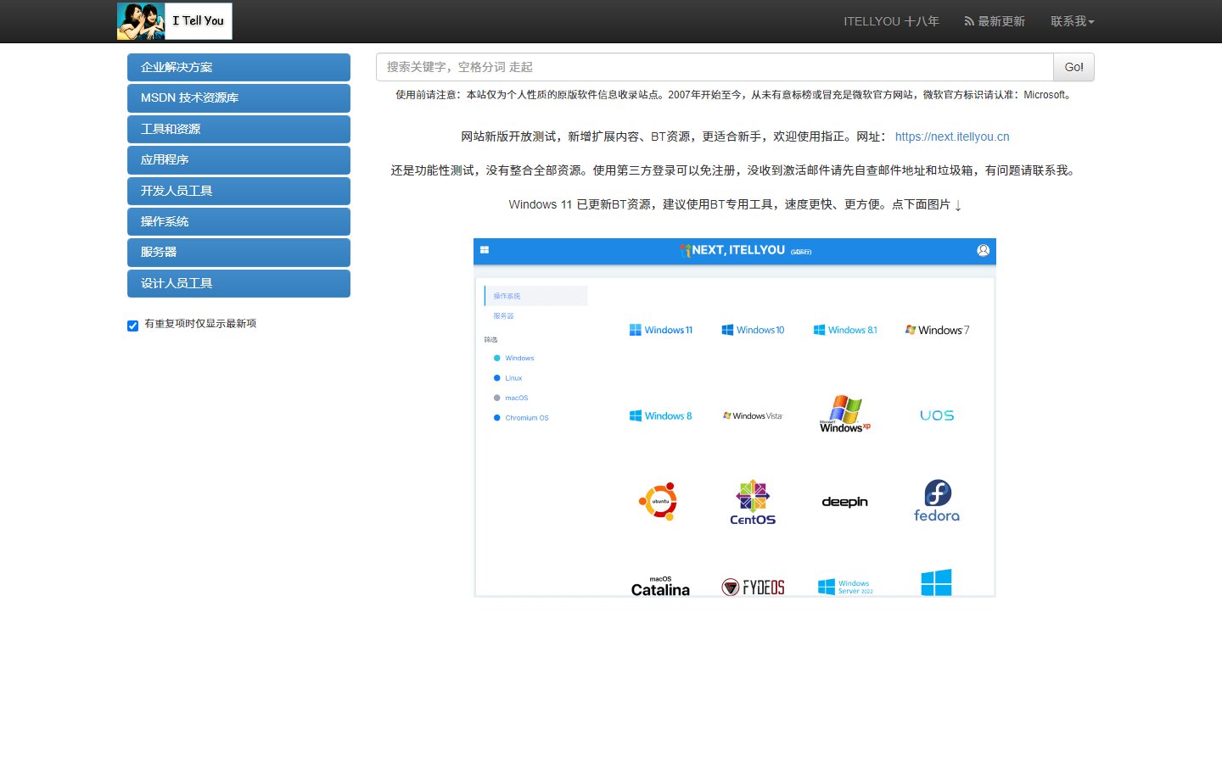Image resolution: width=1222 pixels, height=763 pixels.
Task: Select the CentOS logo
Action: (x=753, y=502)
